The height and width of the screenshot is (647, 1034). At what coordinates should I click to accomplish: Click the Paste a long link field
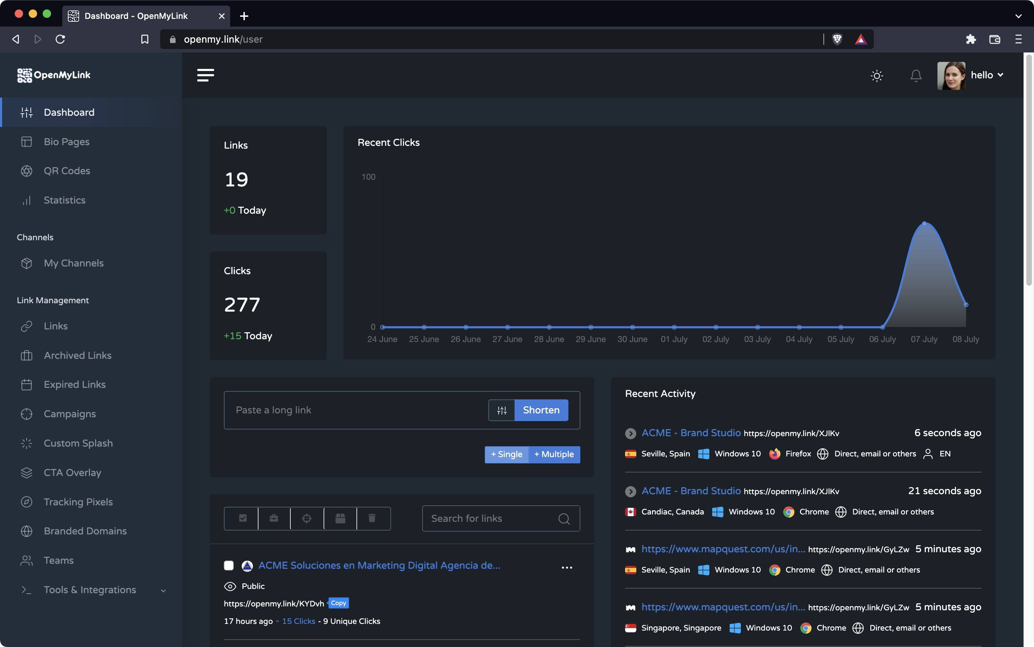tap(355, 410)
